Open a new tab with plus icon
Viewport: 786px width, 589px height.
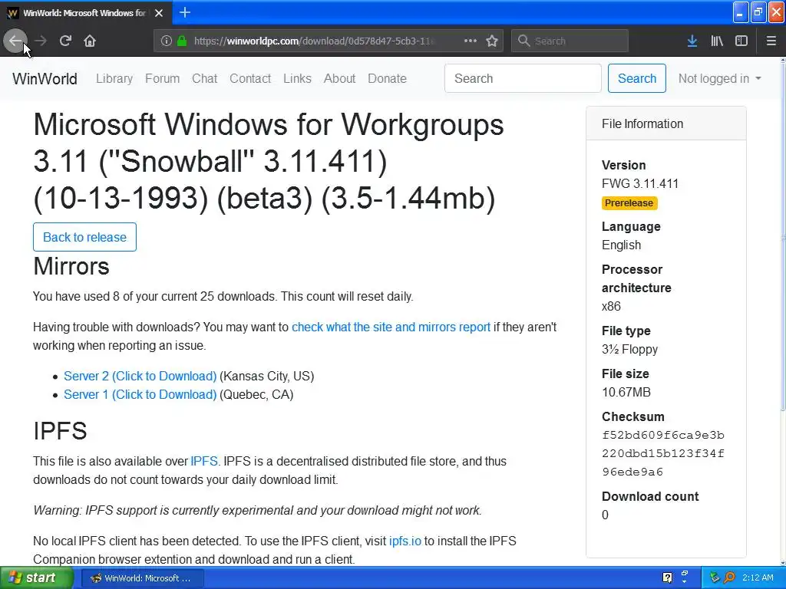tap(185, 12)
